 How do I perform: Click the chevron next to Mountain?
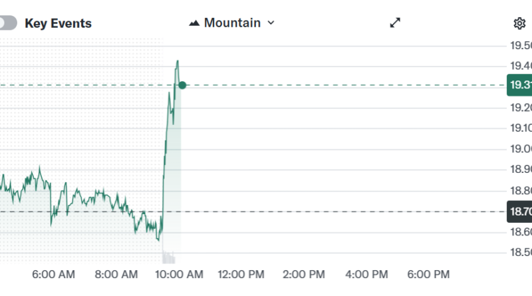271,23
